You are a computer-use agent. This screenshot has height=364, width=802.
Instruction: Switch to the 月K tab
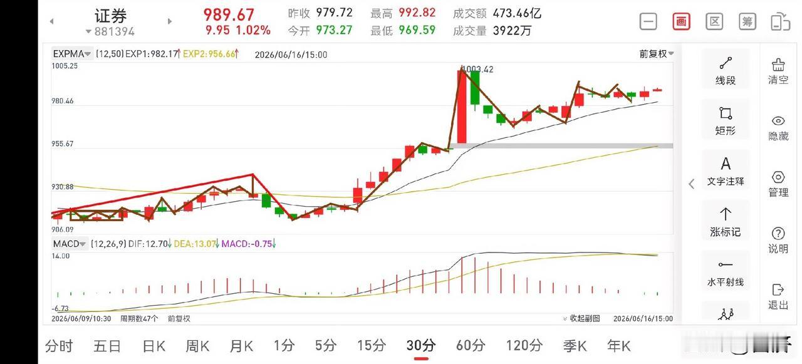point(241,345)
